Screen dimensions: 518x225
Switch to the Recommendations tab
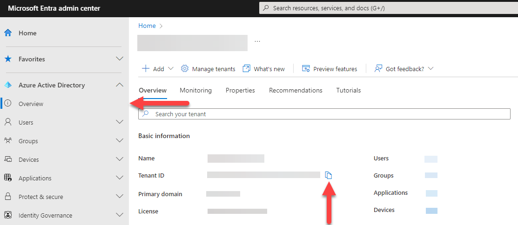click(296, 90)
